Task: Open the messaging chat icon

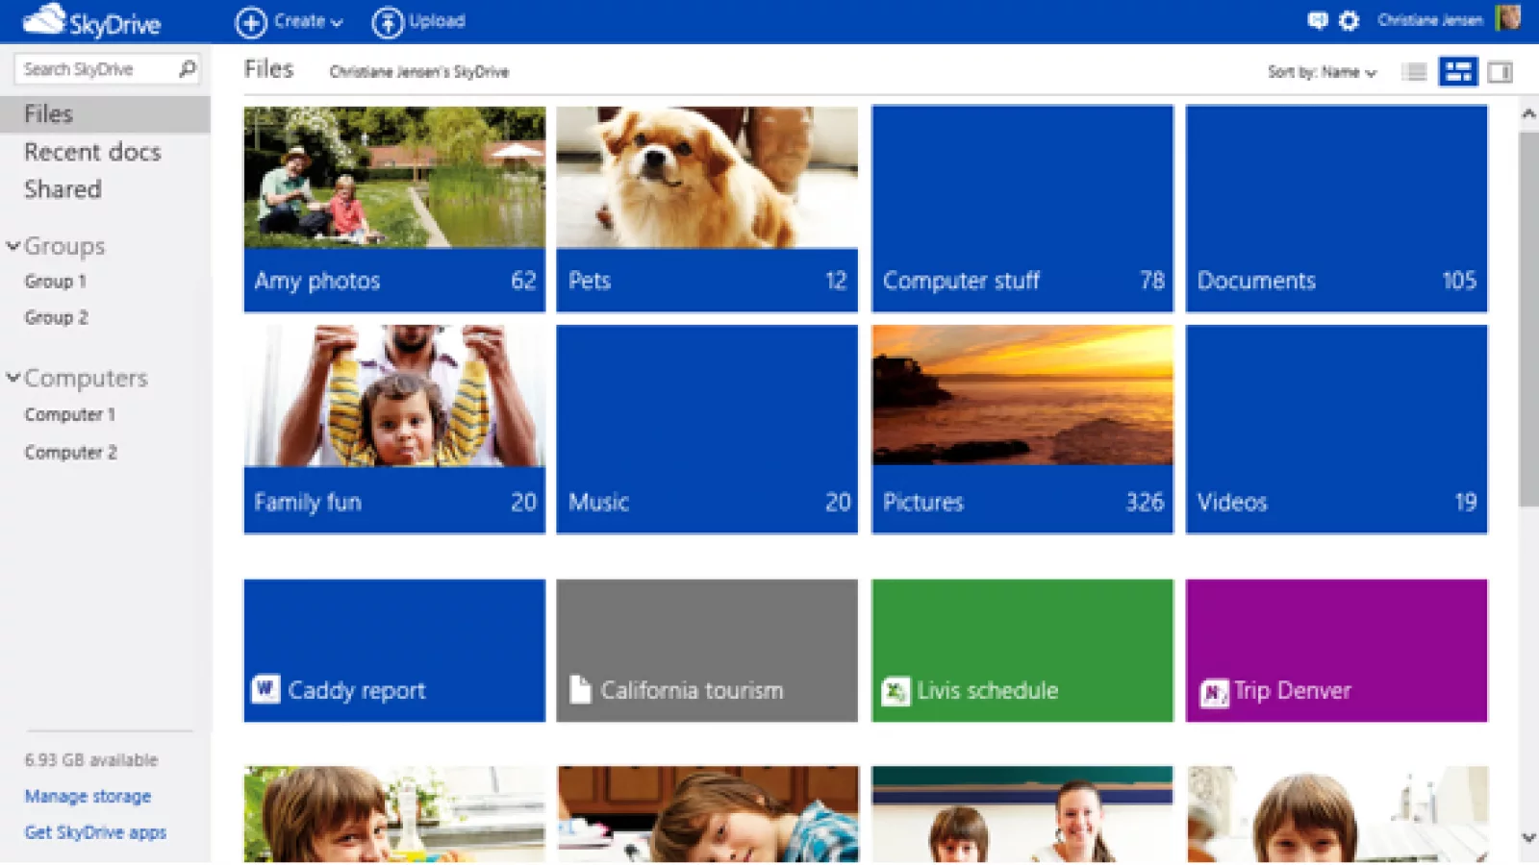Action: click(x=1317, y=20)
